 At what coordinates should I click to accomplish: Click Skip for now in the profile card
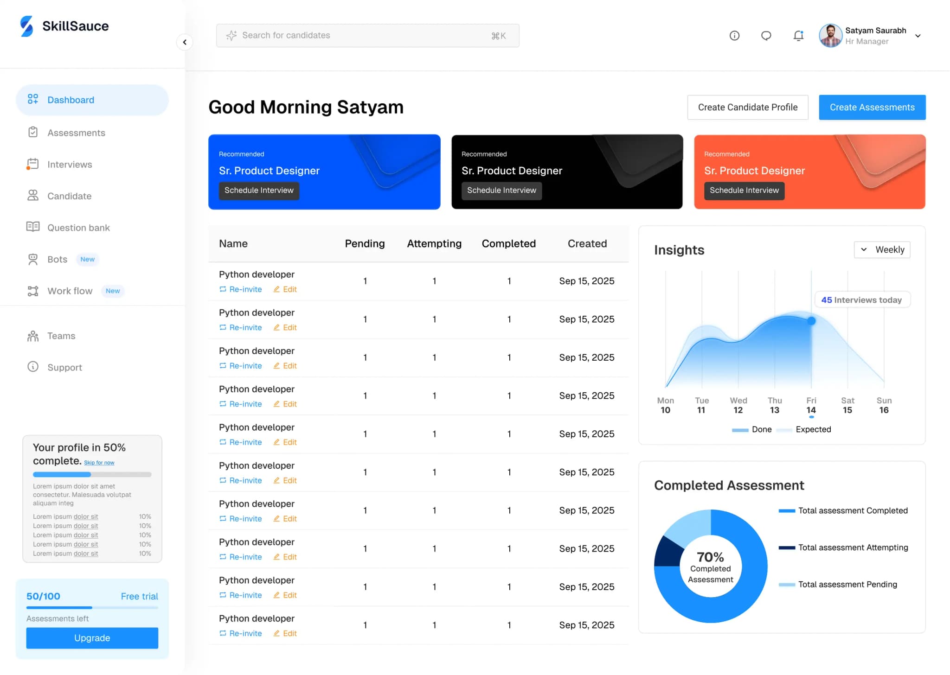tap(99, 462)
